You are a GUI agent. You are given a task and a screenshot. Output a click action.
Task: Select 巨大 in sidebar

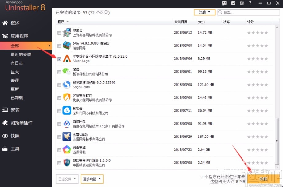click(15, 72)
